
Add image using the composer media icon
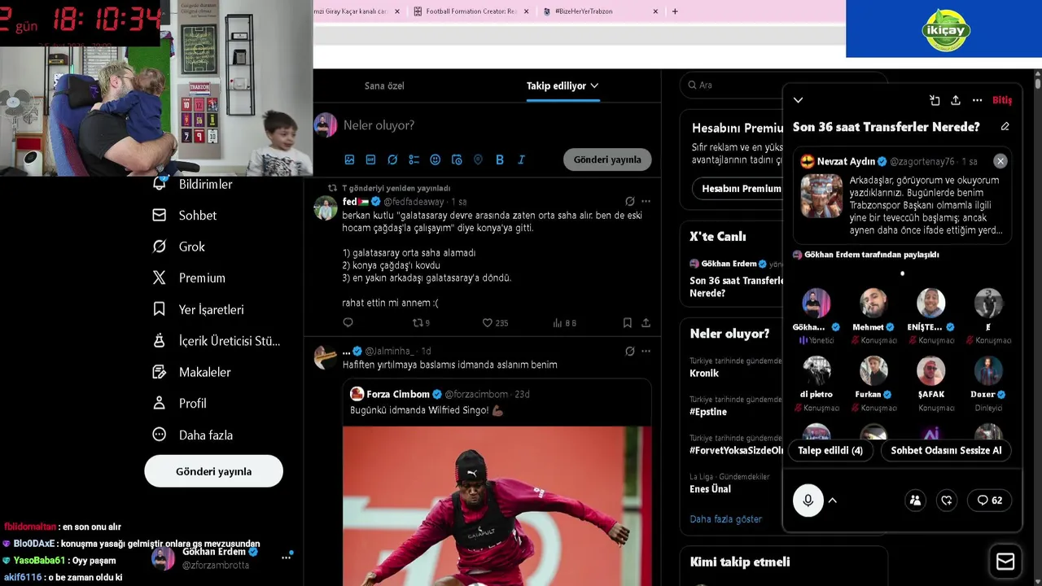(x=349, y=160)
